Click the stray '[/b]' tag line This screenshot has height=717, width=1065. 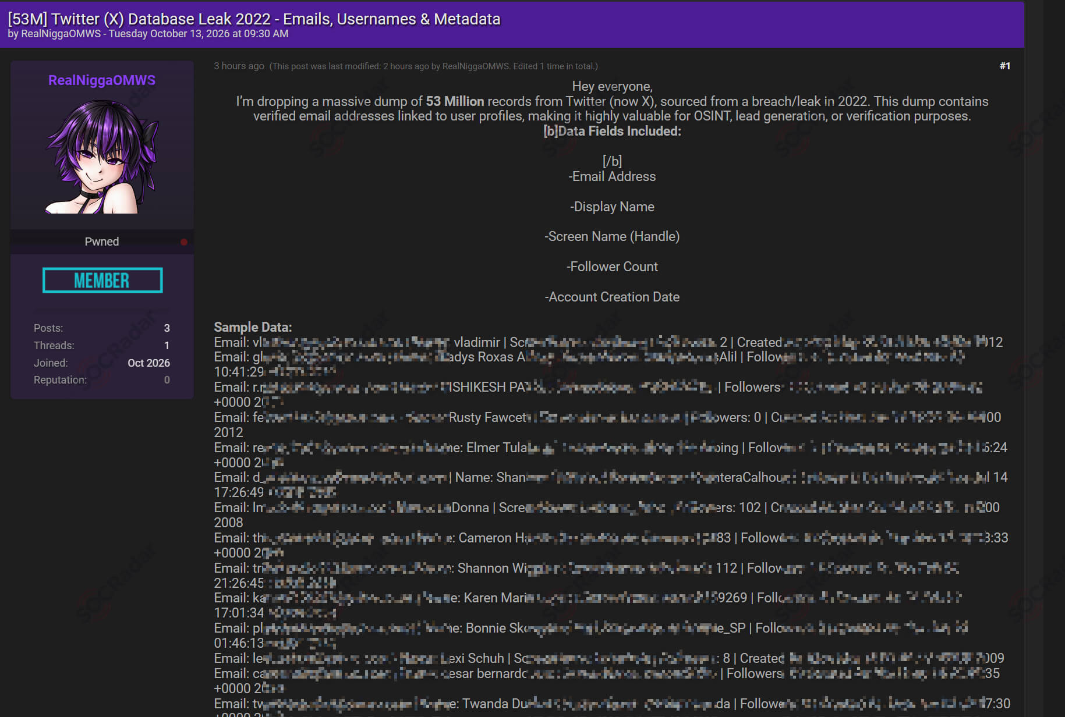(613, 161)
